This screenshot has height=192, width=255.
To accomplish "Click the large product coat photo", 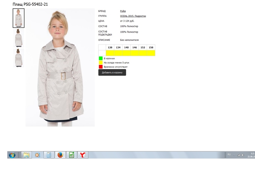I will point(60,68).
